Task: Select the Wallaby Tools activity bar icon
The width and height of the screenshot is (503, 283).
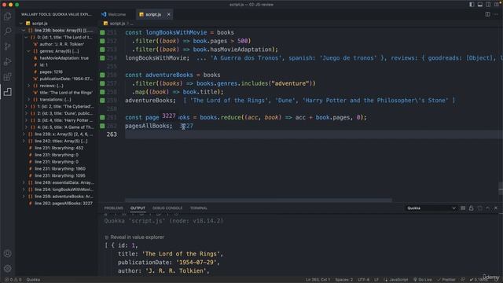Action: [7, 92]
